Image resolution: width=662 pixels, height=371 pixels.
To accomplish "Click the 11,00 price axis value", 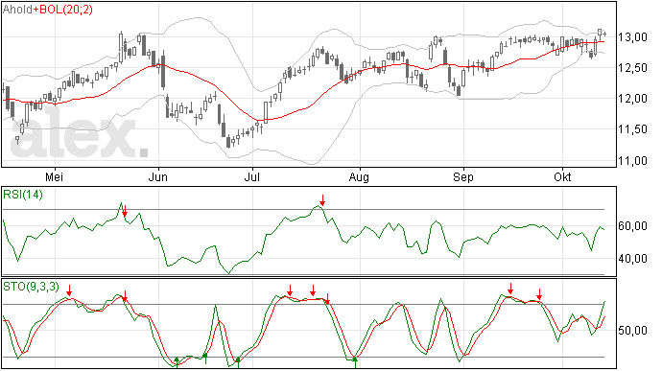I will pyautogui.click(x=632, y=161).
